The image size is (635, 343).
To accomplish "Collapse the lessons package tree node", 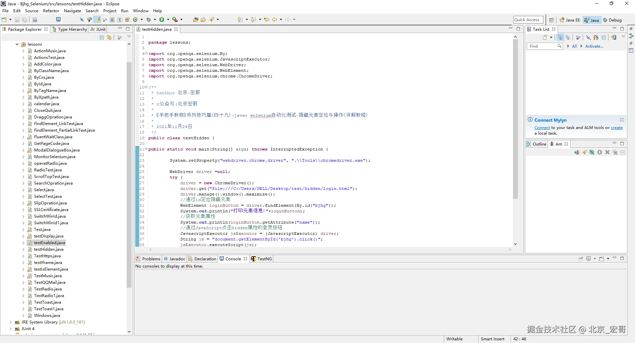I will (17, 44).
